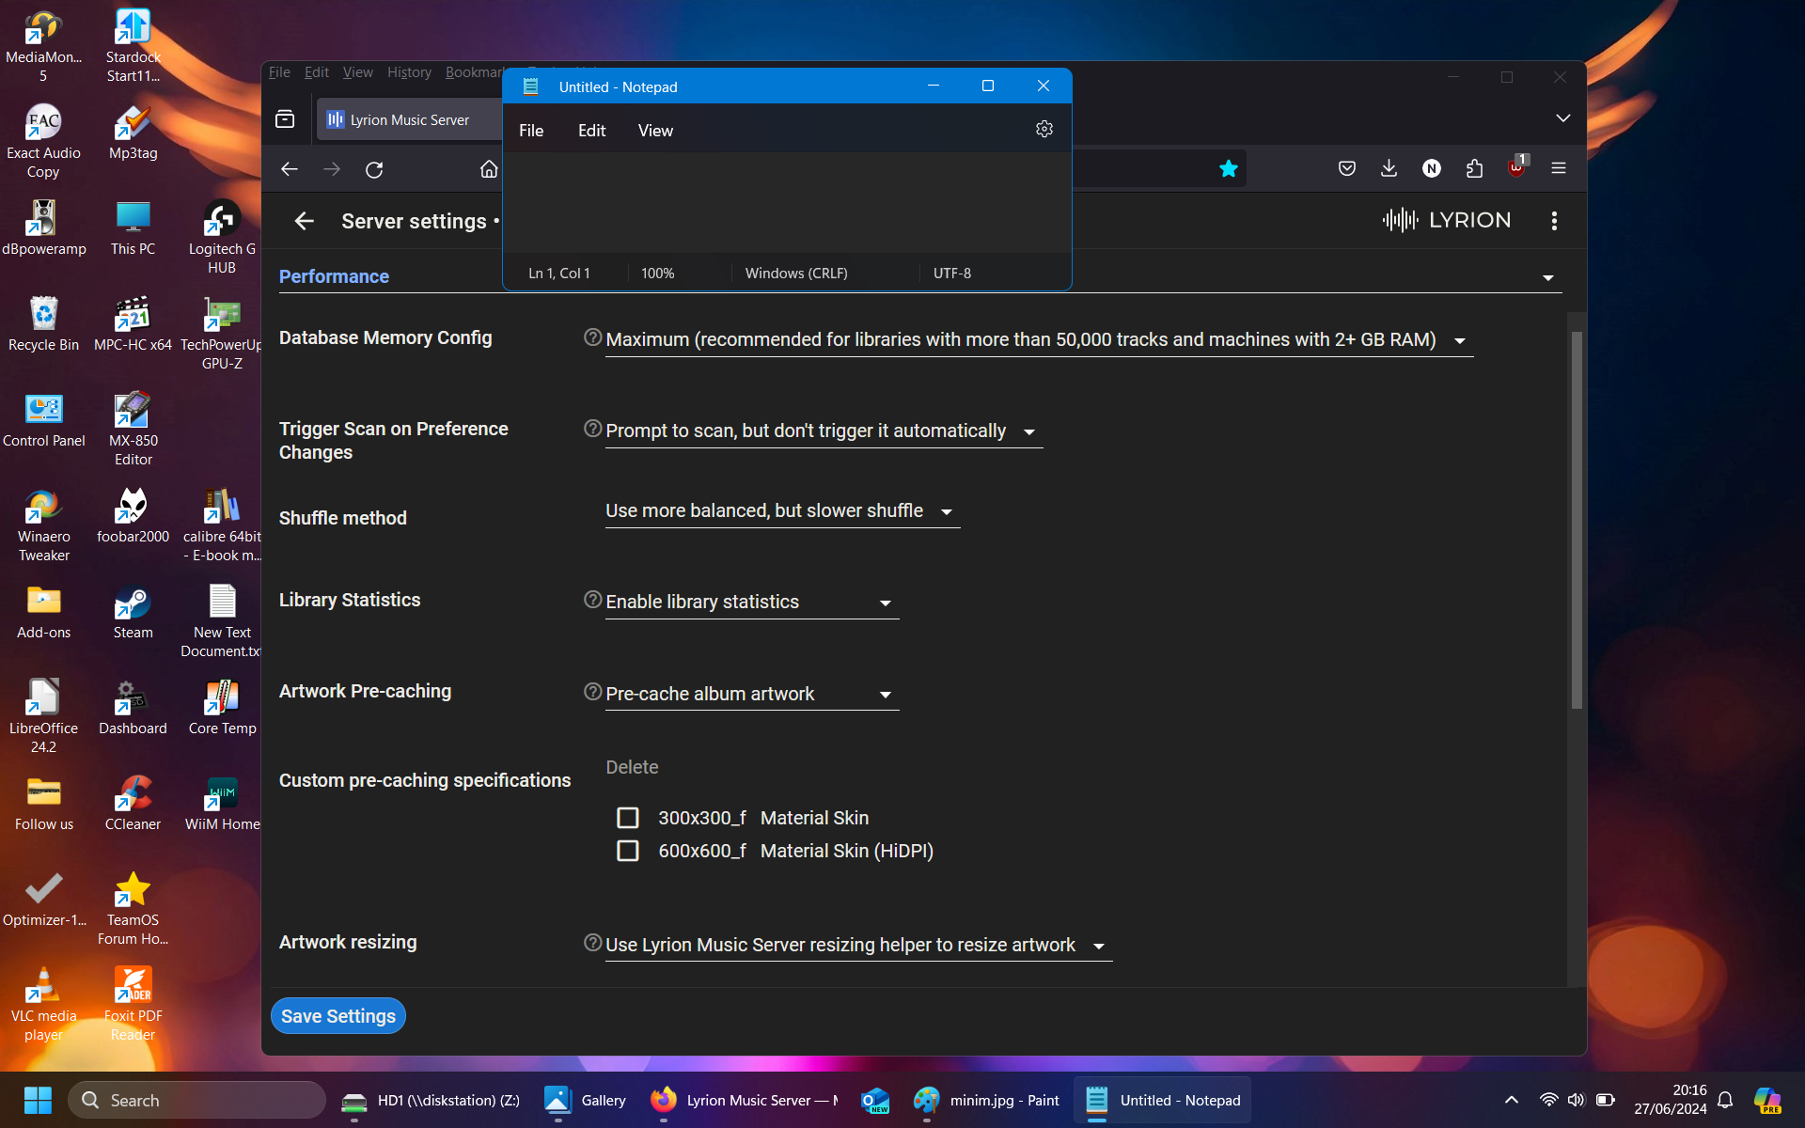Show help for Artwork Pre-caching
1805x1128 pixels.
pyautogui.click(x=592, y=692)
